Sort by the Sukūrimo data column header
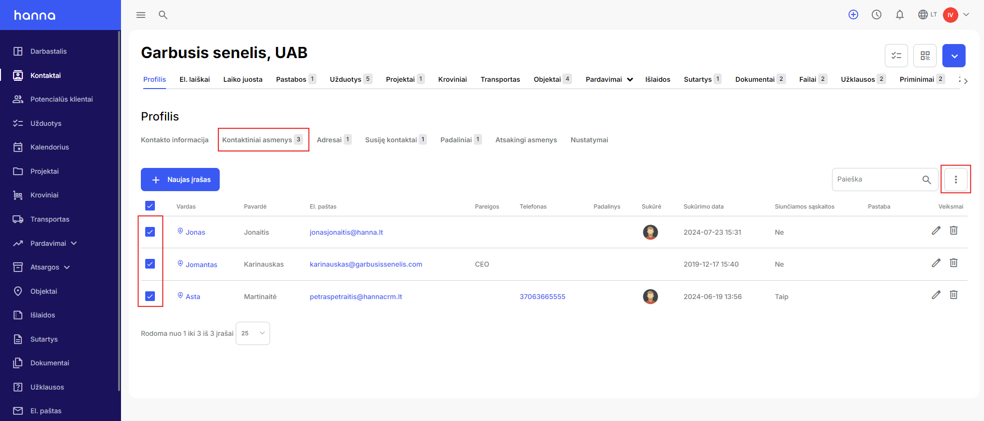The image size is (984, 421). point(703,207)
